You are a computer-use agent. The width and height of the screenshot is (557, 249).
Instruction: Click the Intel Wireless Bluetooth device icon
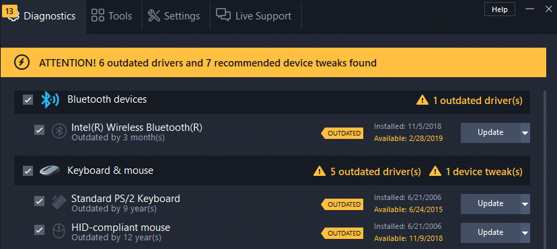[x=59, y=131]
